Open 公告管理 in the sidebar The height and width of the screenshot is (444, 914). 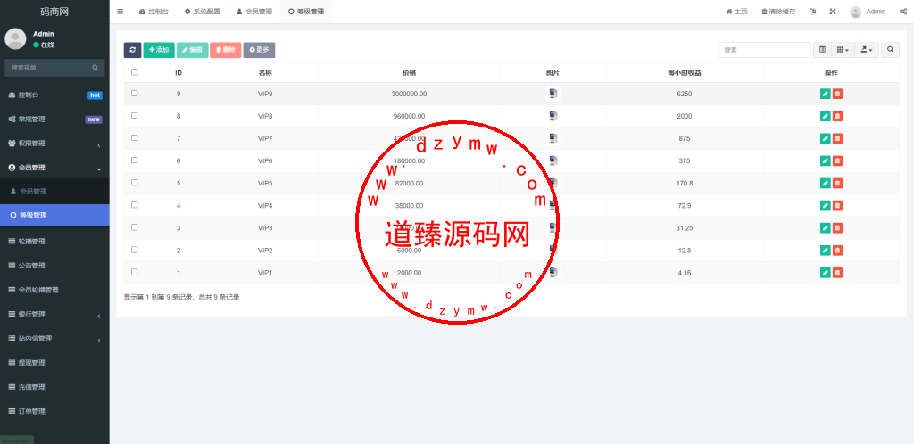coord(54,266)
